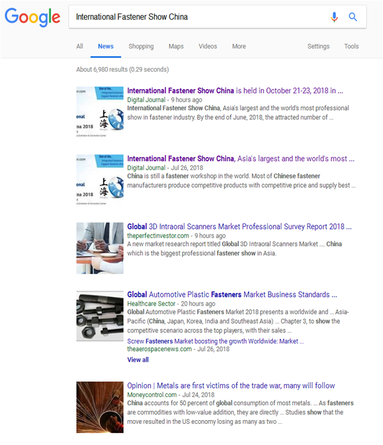383x445 pixels.
Task: Open the Shopping tab
Action: (141, 46)
